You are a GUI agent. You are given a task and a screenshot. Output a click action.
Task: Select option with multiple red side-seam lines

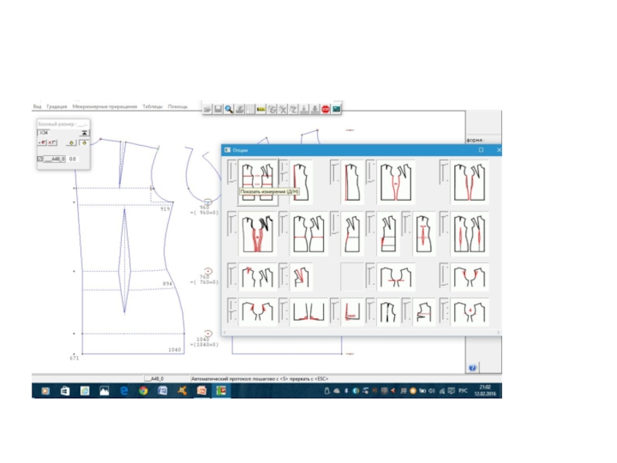[x=258, y=234]
